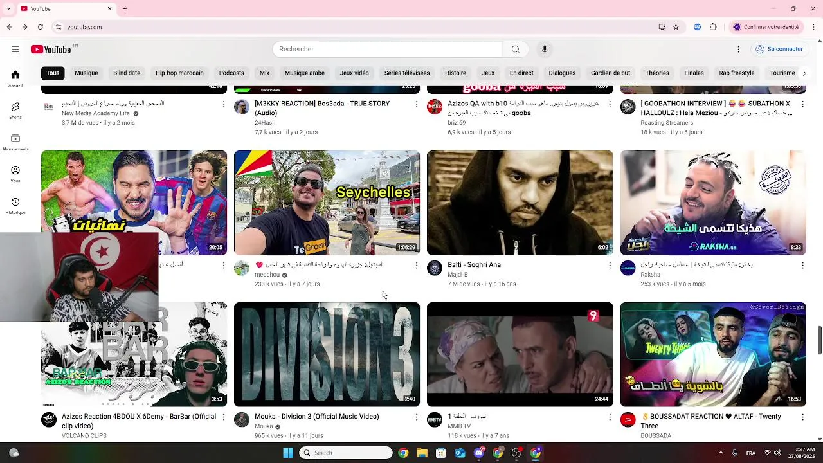Select the En direct chip
The height and width of the screenshot is (463, 823).
coord(521,73)
